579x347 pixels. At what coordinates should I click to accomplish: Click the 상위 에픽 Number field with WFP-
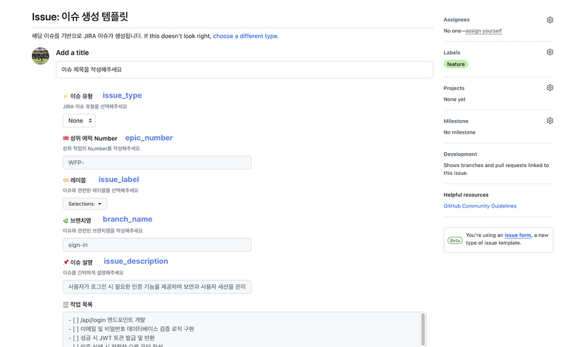coord(157,163)
